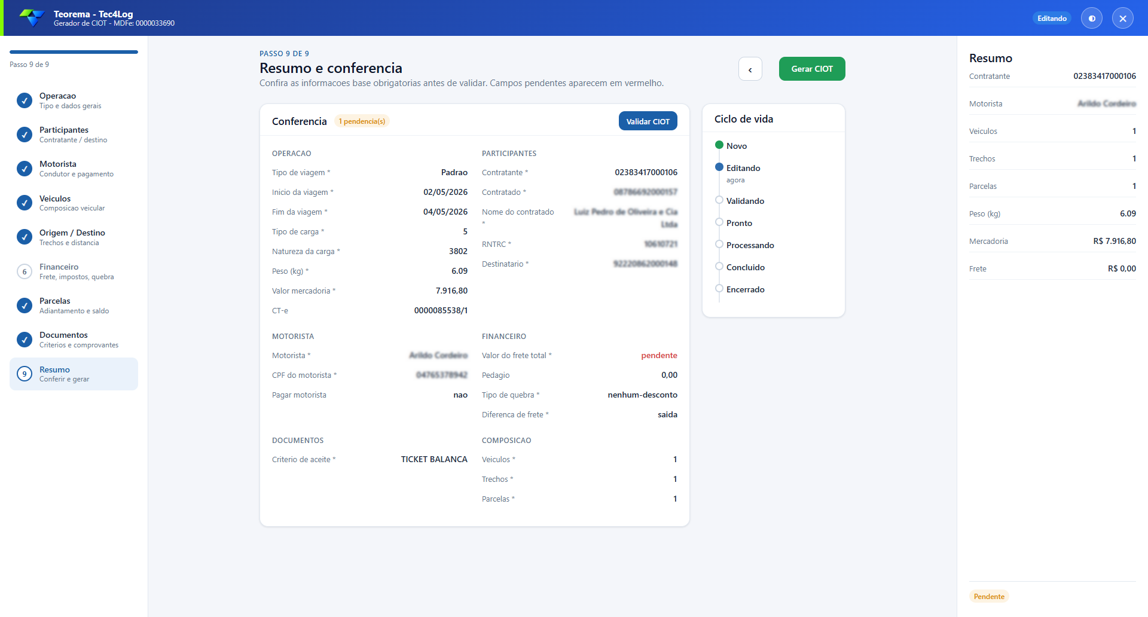Click Pagar motorista value nao
The width and height of the screenshot is (1148, 617).
[x=460, y=395]
